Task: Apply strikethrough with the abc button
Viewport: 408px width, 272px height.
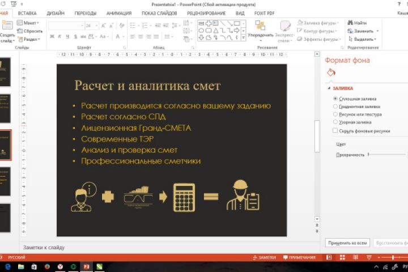Action: [83, 37]
